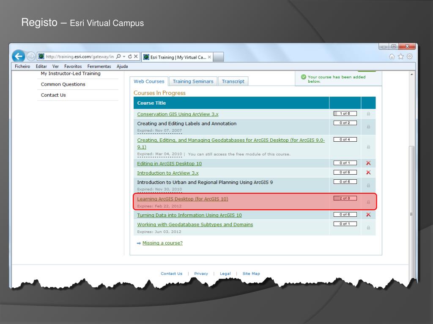Click the browser home icon
Viewport: 433px width, 324px height.
click(x=392, y=57)
